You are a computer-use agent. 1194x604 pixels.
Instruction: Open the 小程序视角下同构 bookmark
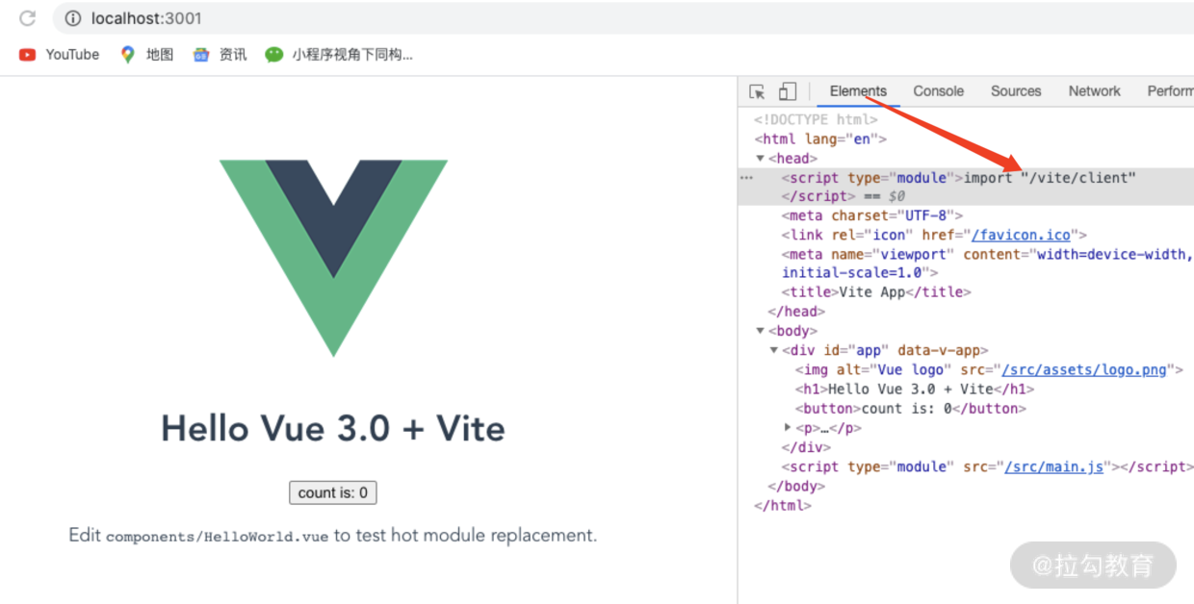(339, 55)
